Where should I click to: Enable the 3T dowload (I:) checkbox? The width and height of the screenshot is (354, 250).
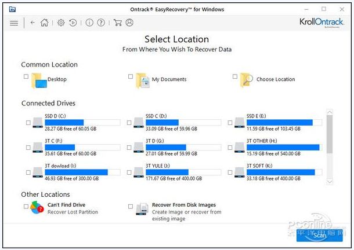click(x=28, y=172)
